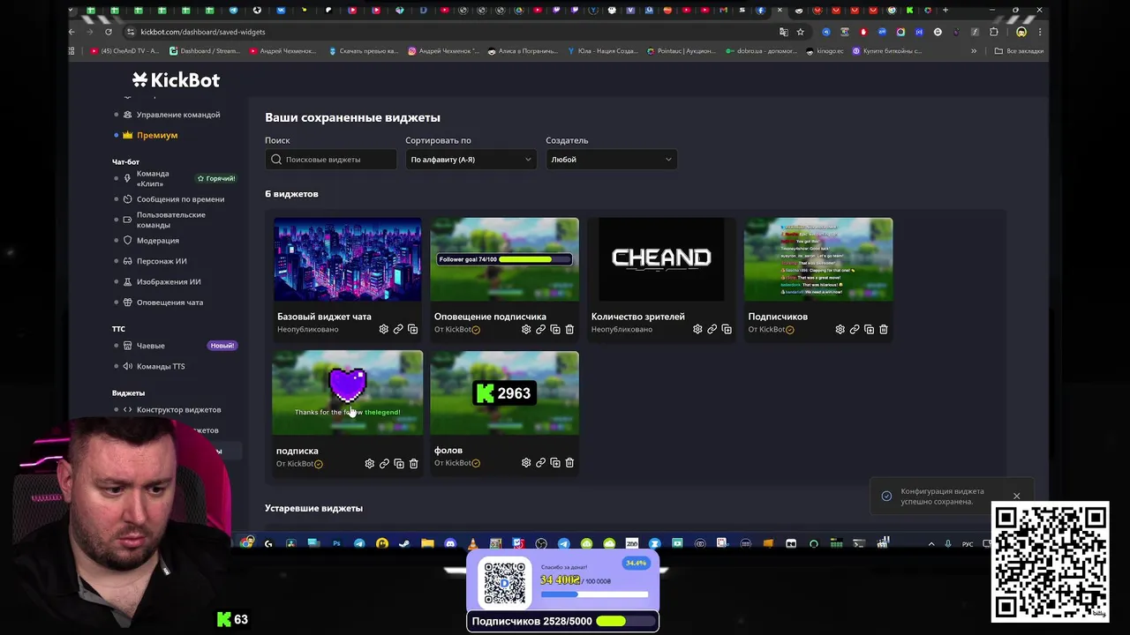The image size is (1130, 635).
Task: Open settings for Оповещение подписчика widget
Action: tap(526, 329)
